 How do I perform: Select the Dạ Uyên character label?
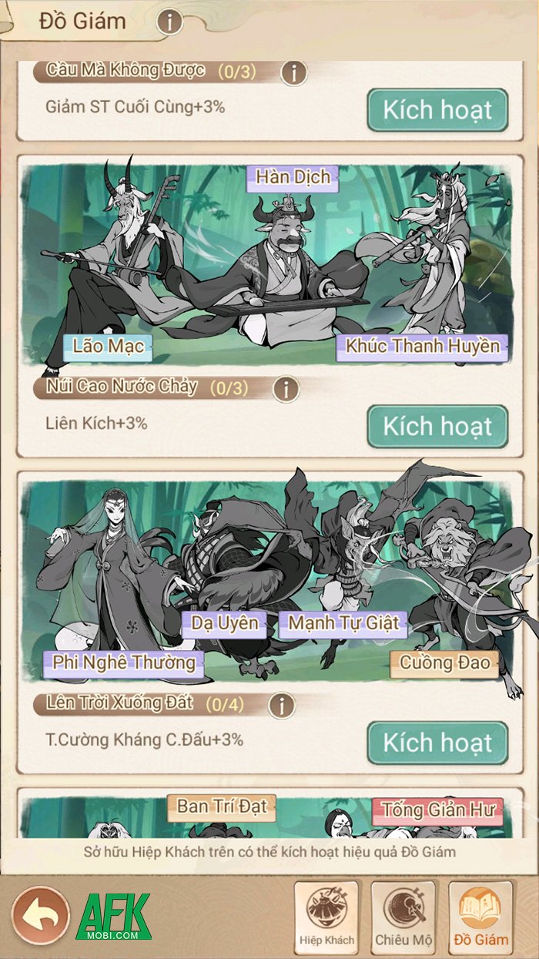click(x=225, y=623)
